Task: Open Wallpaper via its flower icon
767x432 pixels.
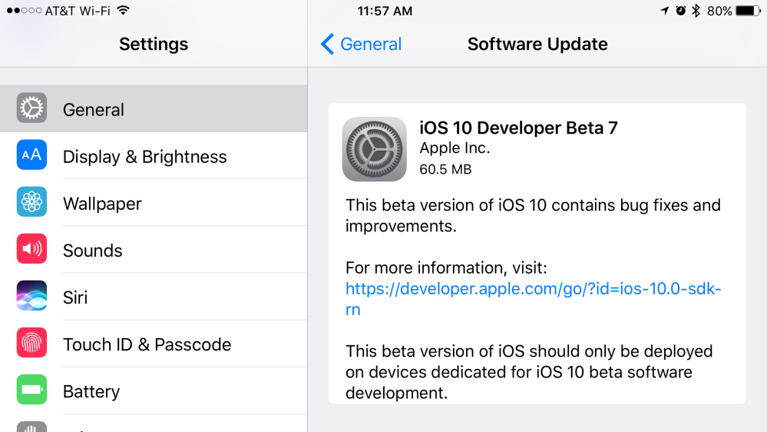Action: (x=31, y=202)
